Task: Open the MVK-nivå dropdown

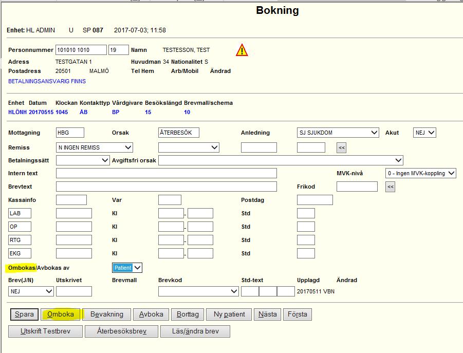Action: (420, 174)
